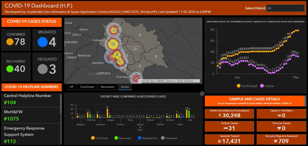Switch to the HP map tab
The image size is (308, 146).
point(71,87)
